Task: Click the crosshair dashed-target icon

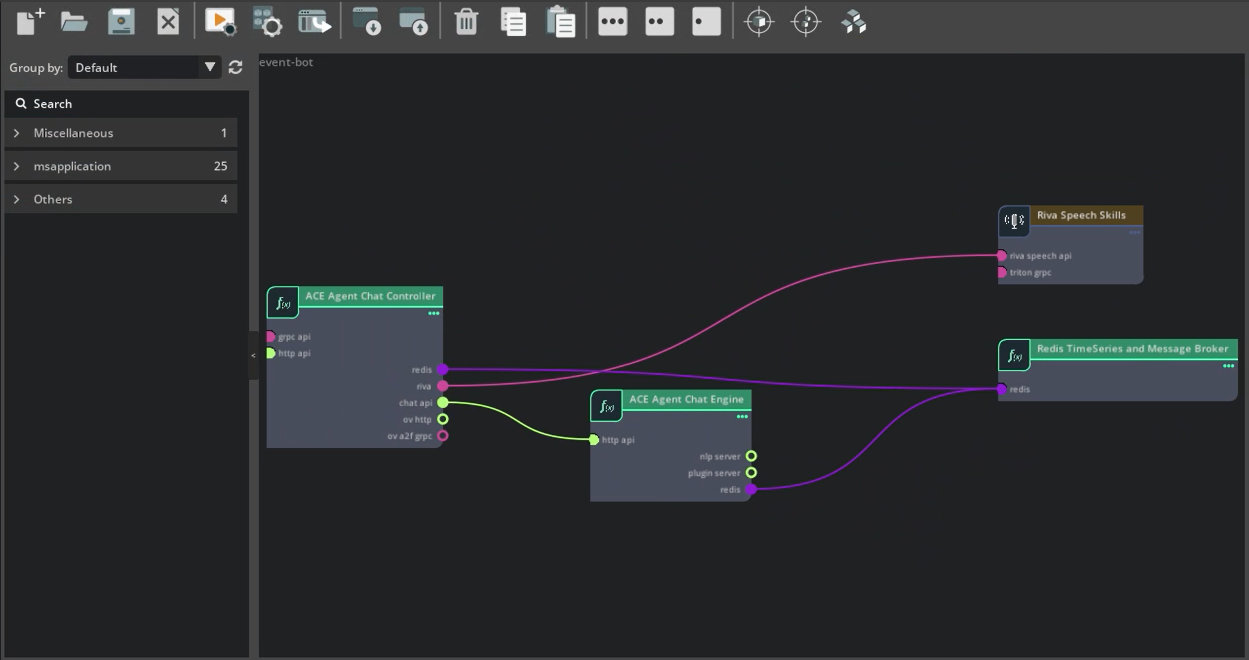Action: [x=806, y=22]
